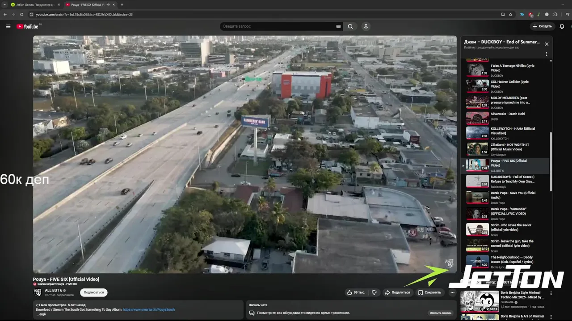572x321 pixels.
Task: Click the video player to pause
Action: (245, 154)
